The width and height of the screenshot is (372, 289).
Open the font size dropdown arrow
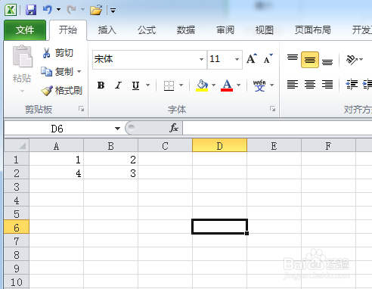coord(237,60)
